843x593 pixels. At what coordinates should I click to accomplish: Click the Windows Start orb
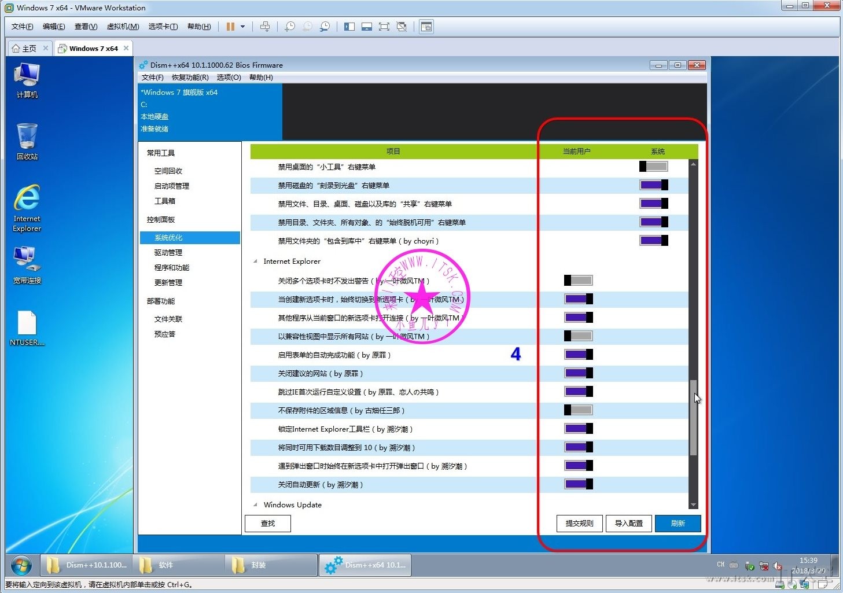coord(21,565)
